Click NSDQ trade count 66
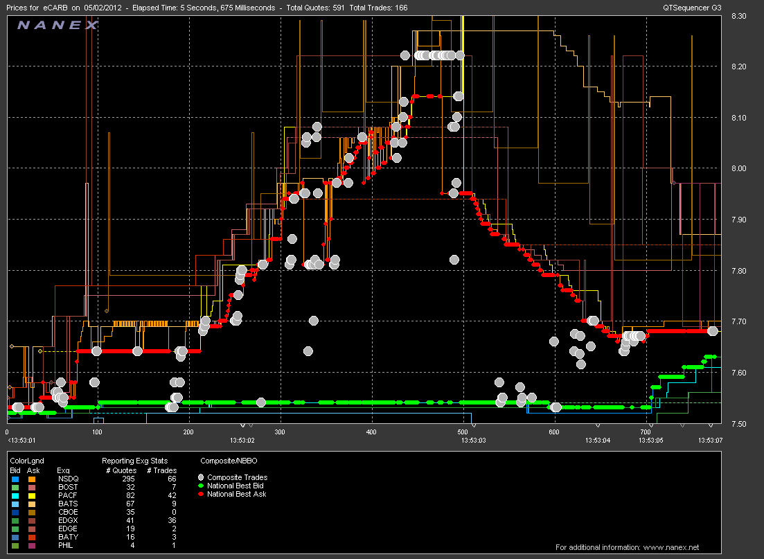Image resolution: width=764 pixels, height=559 pixels. [x=172, y=479]
